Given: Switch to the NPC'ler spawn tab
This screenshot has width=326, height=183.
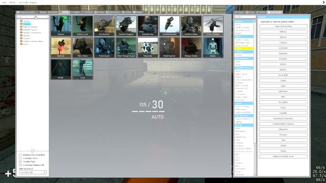Looking at the screenshot, I should tap(64, 12).
